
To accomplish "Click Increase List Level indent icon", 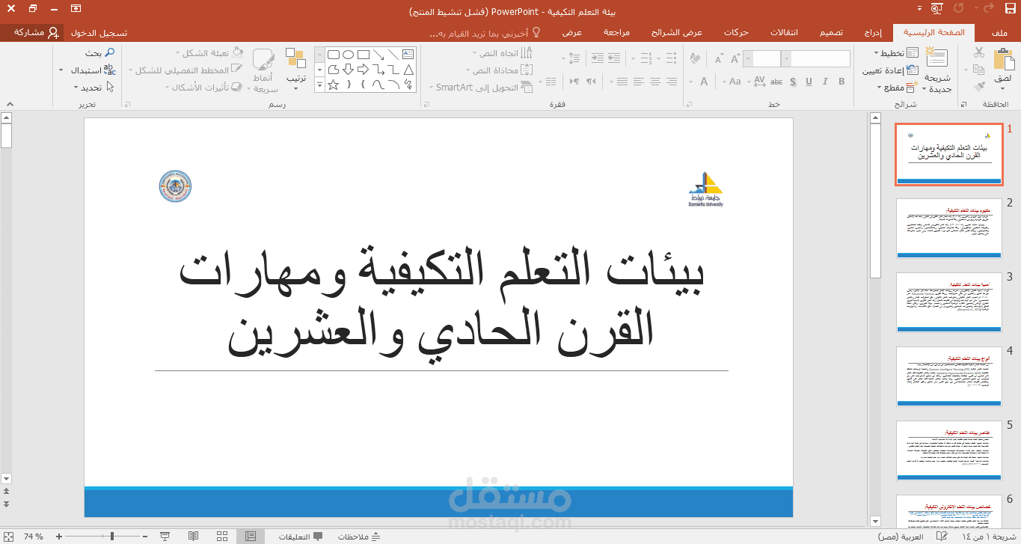I will [597, 58].
